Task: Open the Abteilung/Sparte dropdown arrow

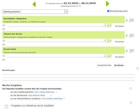Action: pos(66,12)
